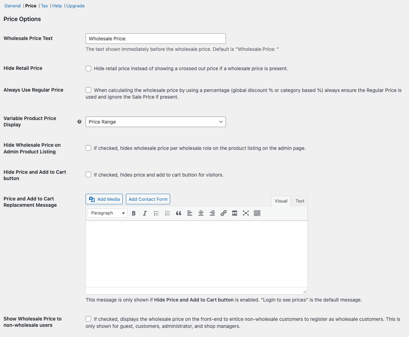
Task: Add a blockquote in the editor
Action: point(179,213)
